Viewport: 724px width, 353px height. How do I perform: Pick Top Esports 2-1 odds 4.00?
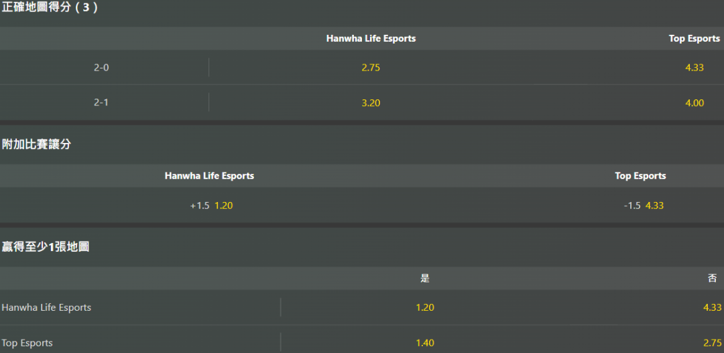coord(695,103)
